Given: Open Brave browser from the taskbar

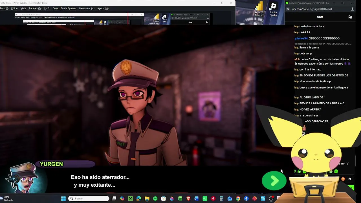Looking at the screenshot, I should [x=188, y=198].
